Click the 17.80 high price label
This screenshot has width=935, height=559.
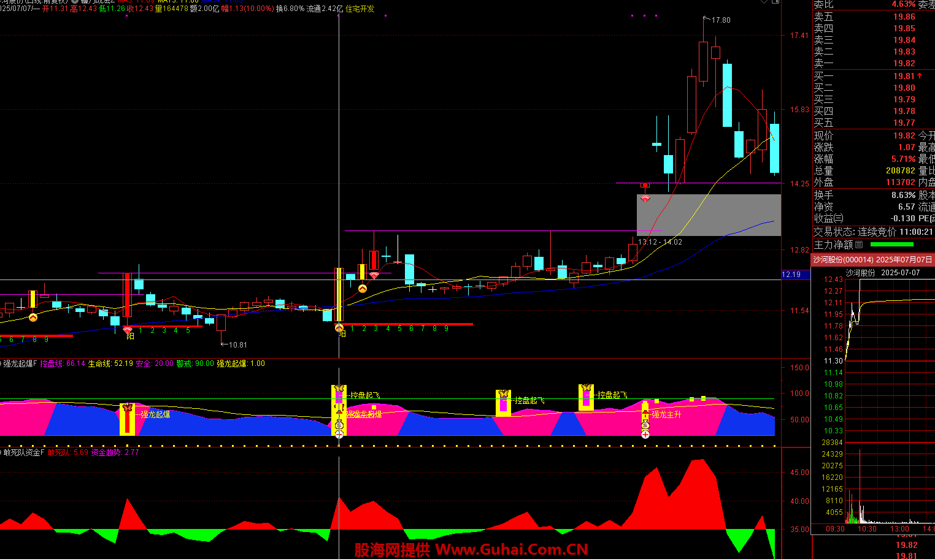point(720,20)
